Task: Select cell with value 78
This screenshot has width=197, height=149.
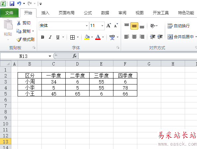Action: [125, 88]
